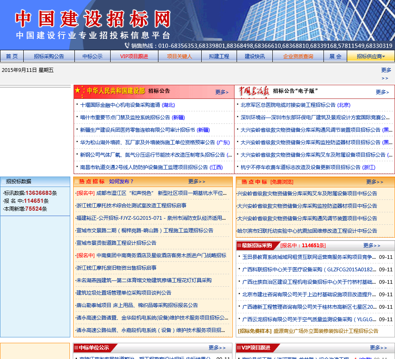This screenshot has height=359, width=395.
Task: Go to the 企业资质查询 menu item
Action: [x=298, y=57]
